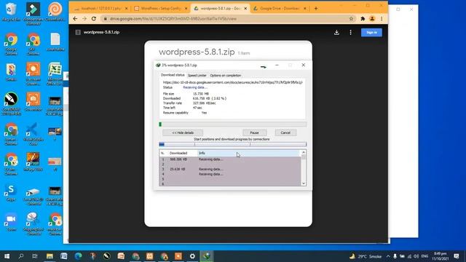
Task: Click the Hide details button
Action: (x=183, y=132)
